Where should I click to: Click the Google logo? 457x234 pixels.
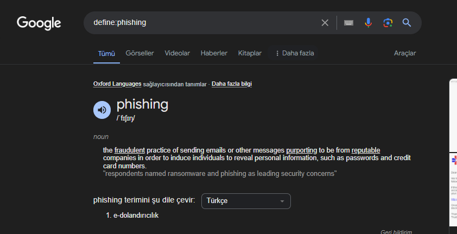[39, 23]
